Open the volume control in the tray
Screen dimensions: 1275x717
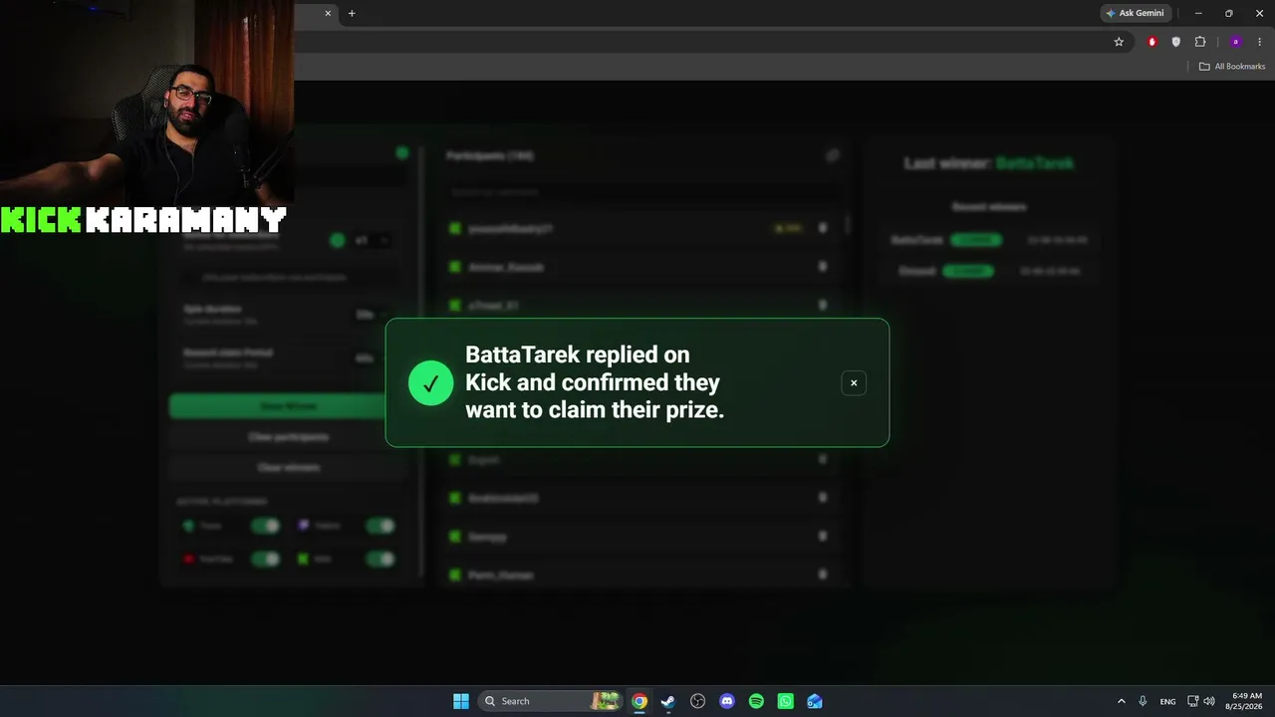click(x=1209, y=701)
